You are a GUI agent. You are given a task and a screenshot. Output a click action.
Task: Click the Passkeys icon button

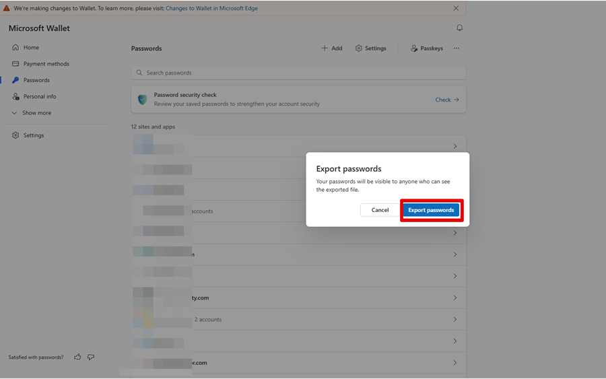click(x=427, y=48)
